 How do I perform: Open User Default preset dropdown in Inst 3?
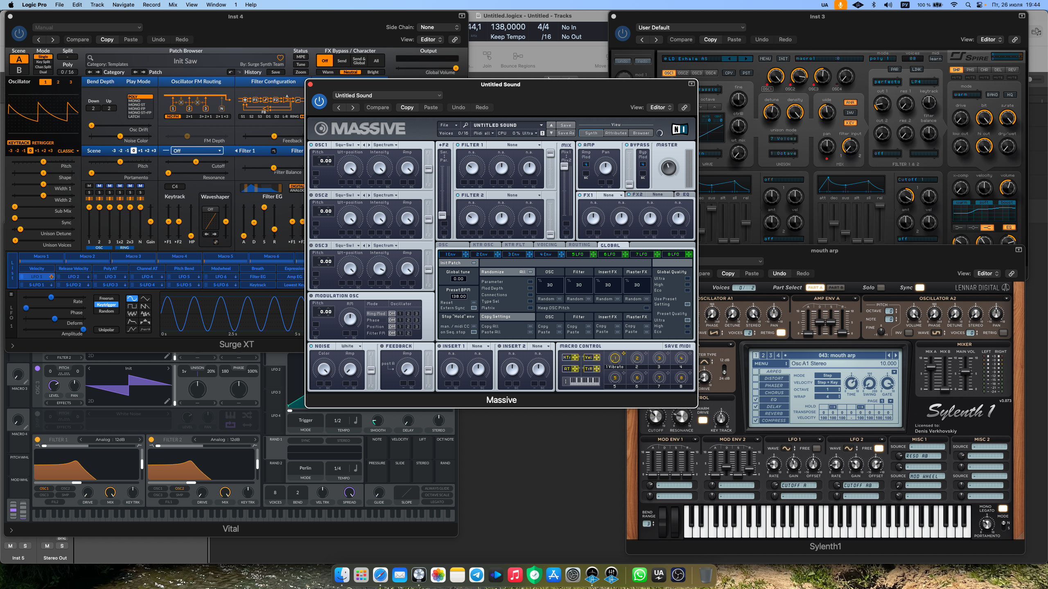click(691, 27)
